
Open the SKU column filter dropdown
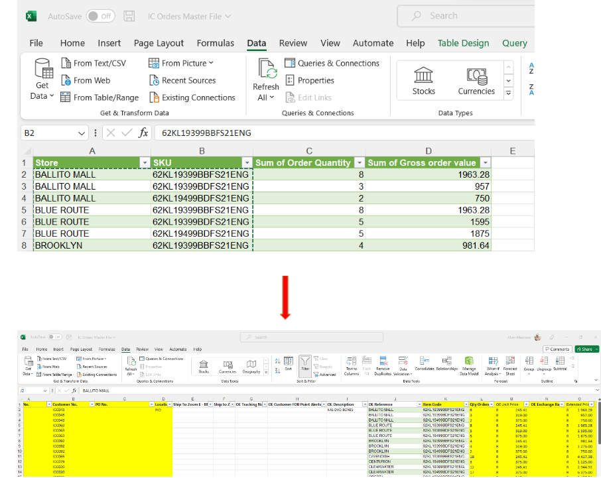pos(246,163)
